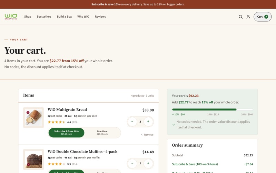Click the Subscribe & Save −$7.84 line

click(x=213, y=164)
